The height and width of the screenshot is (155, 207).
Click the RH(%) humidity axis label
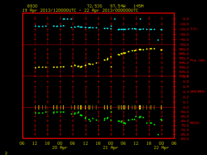coord(195,123)
